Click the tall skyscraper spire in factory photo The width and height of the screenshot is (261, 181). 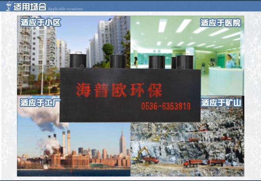(122, 142)
